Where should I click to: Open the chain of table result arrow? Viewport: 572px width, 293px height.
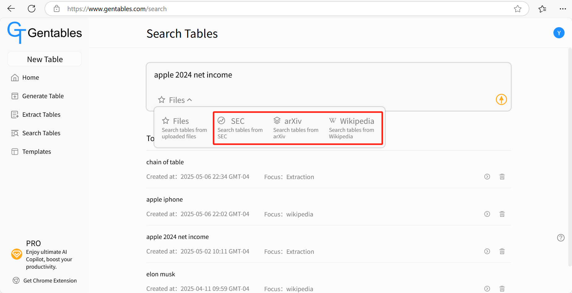[x=487, y=177]
